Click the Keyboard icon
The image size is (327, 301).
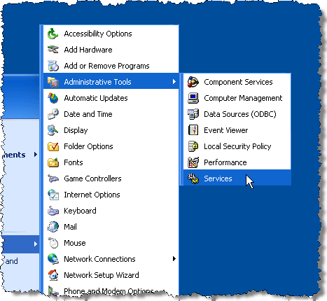pos(53,211)
